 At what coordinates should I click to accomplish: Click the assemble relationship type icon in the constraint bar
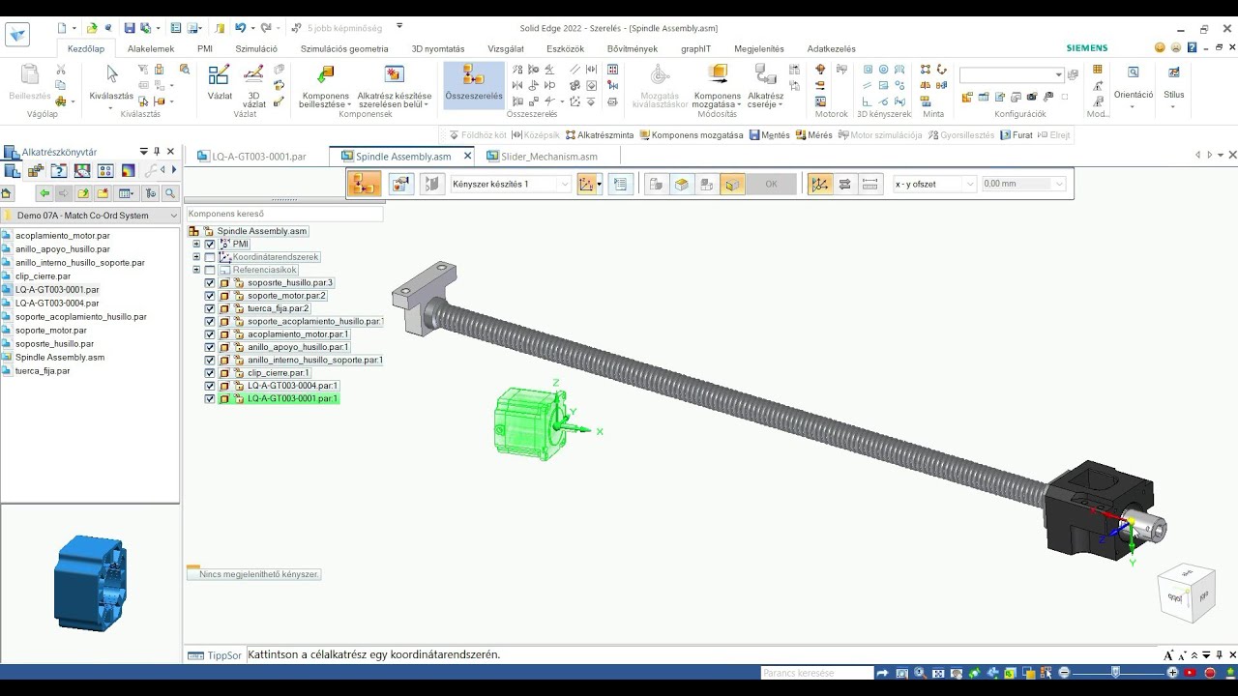pyautogui.click(x=365, y=184)
